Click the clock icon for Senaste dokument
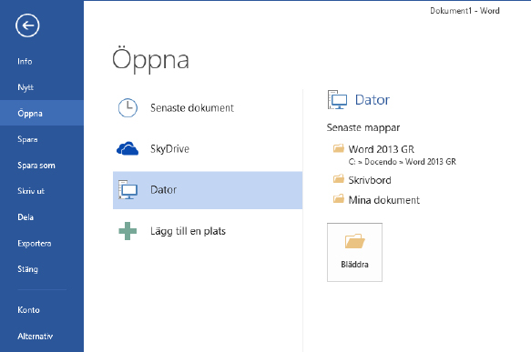This screenshot has height=352, width=531. coord(128,108)
